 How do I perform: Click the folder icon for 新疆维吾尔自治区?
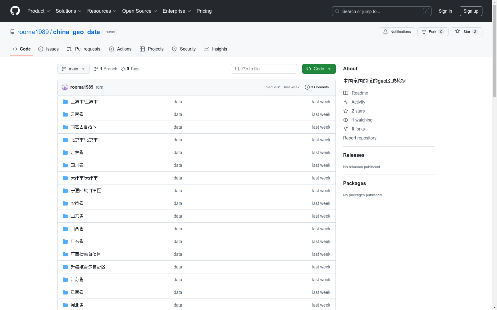(x=65, y=267)
